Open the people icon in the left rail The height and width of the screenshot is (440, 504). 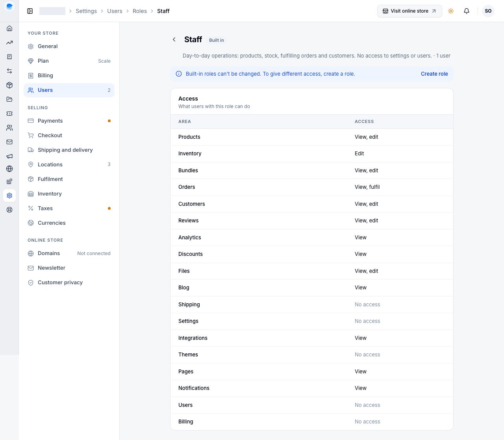[x=9, y=128]
